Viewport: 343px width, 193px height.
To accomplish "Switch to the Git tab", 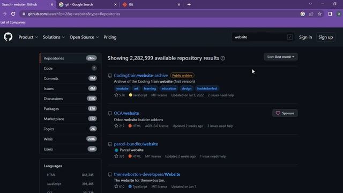I will point(151,4).
